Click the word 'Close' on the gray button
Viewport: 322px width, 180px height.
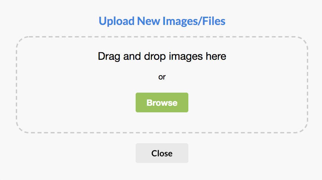[x=162, y=153]
